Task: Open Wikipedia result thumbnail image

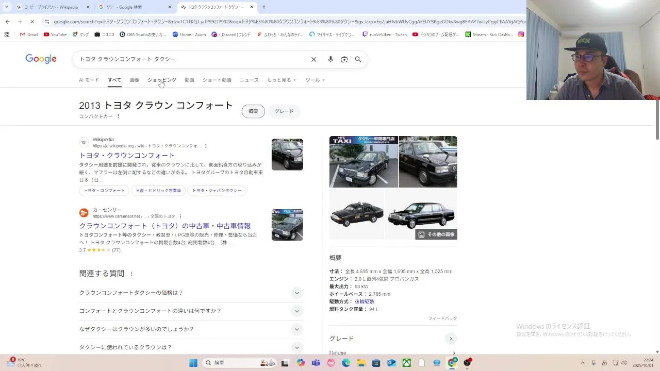Action: (287, 154)
